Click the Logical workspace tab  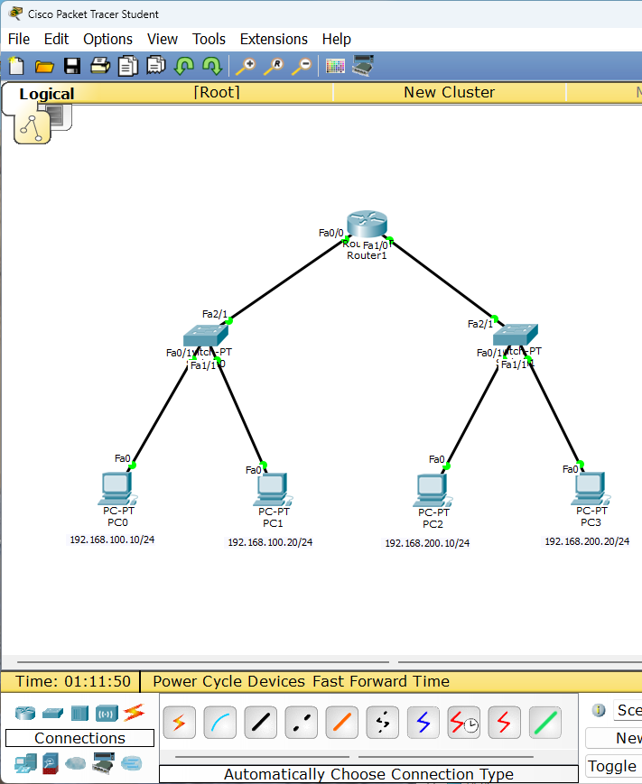point(47,94)
